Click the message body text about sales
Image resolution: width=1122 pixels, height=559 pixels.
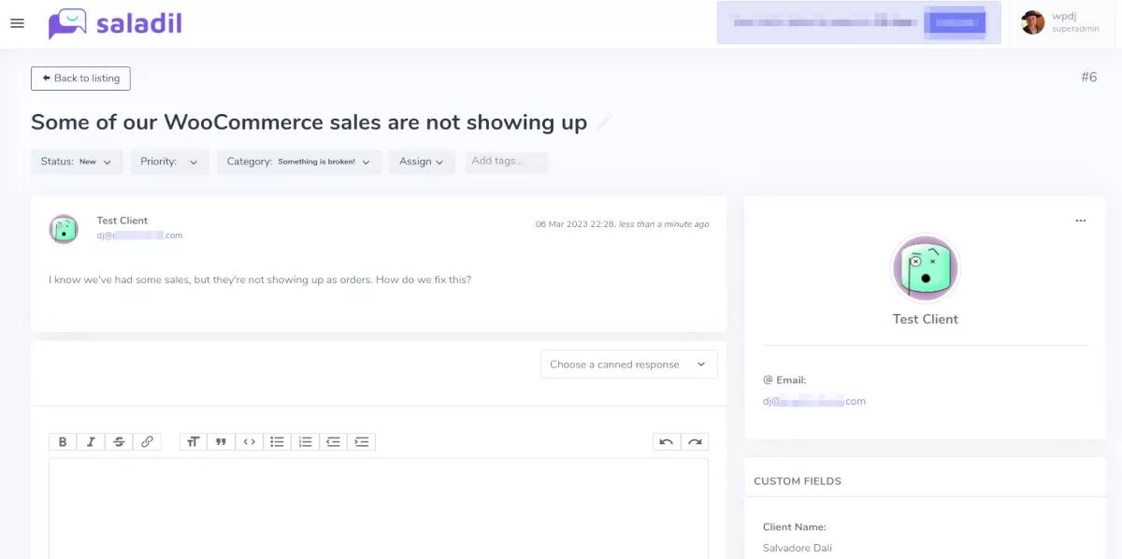click(x=260, y=279)
